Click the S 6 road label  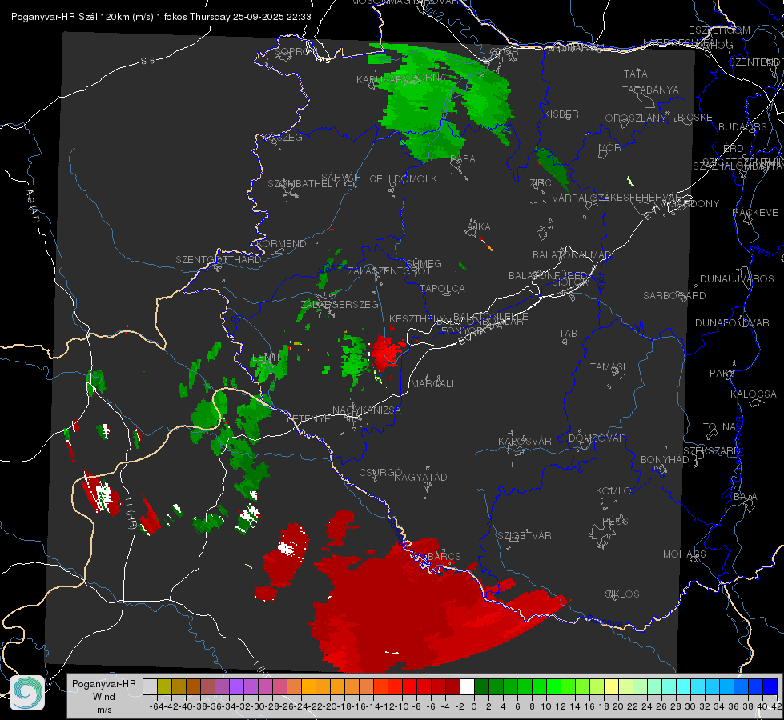point(147,61)
